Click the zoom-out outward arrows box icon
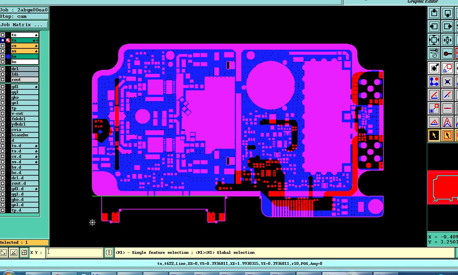Screen dimensions: 458x275 pos(434,40)
